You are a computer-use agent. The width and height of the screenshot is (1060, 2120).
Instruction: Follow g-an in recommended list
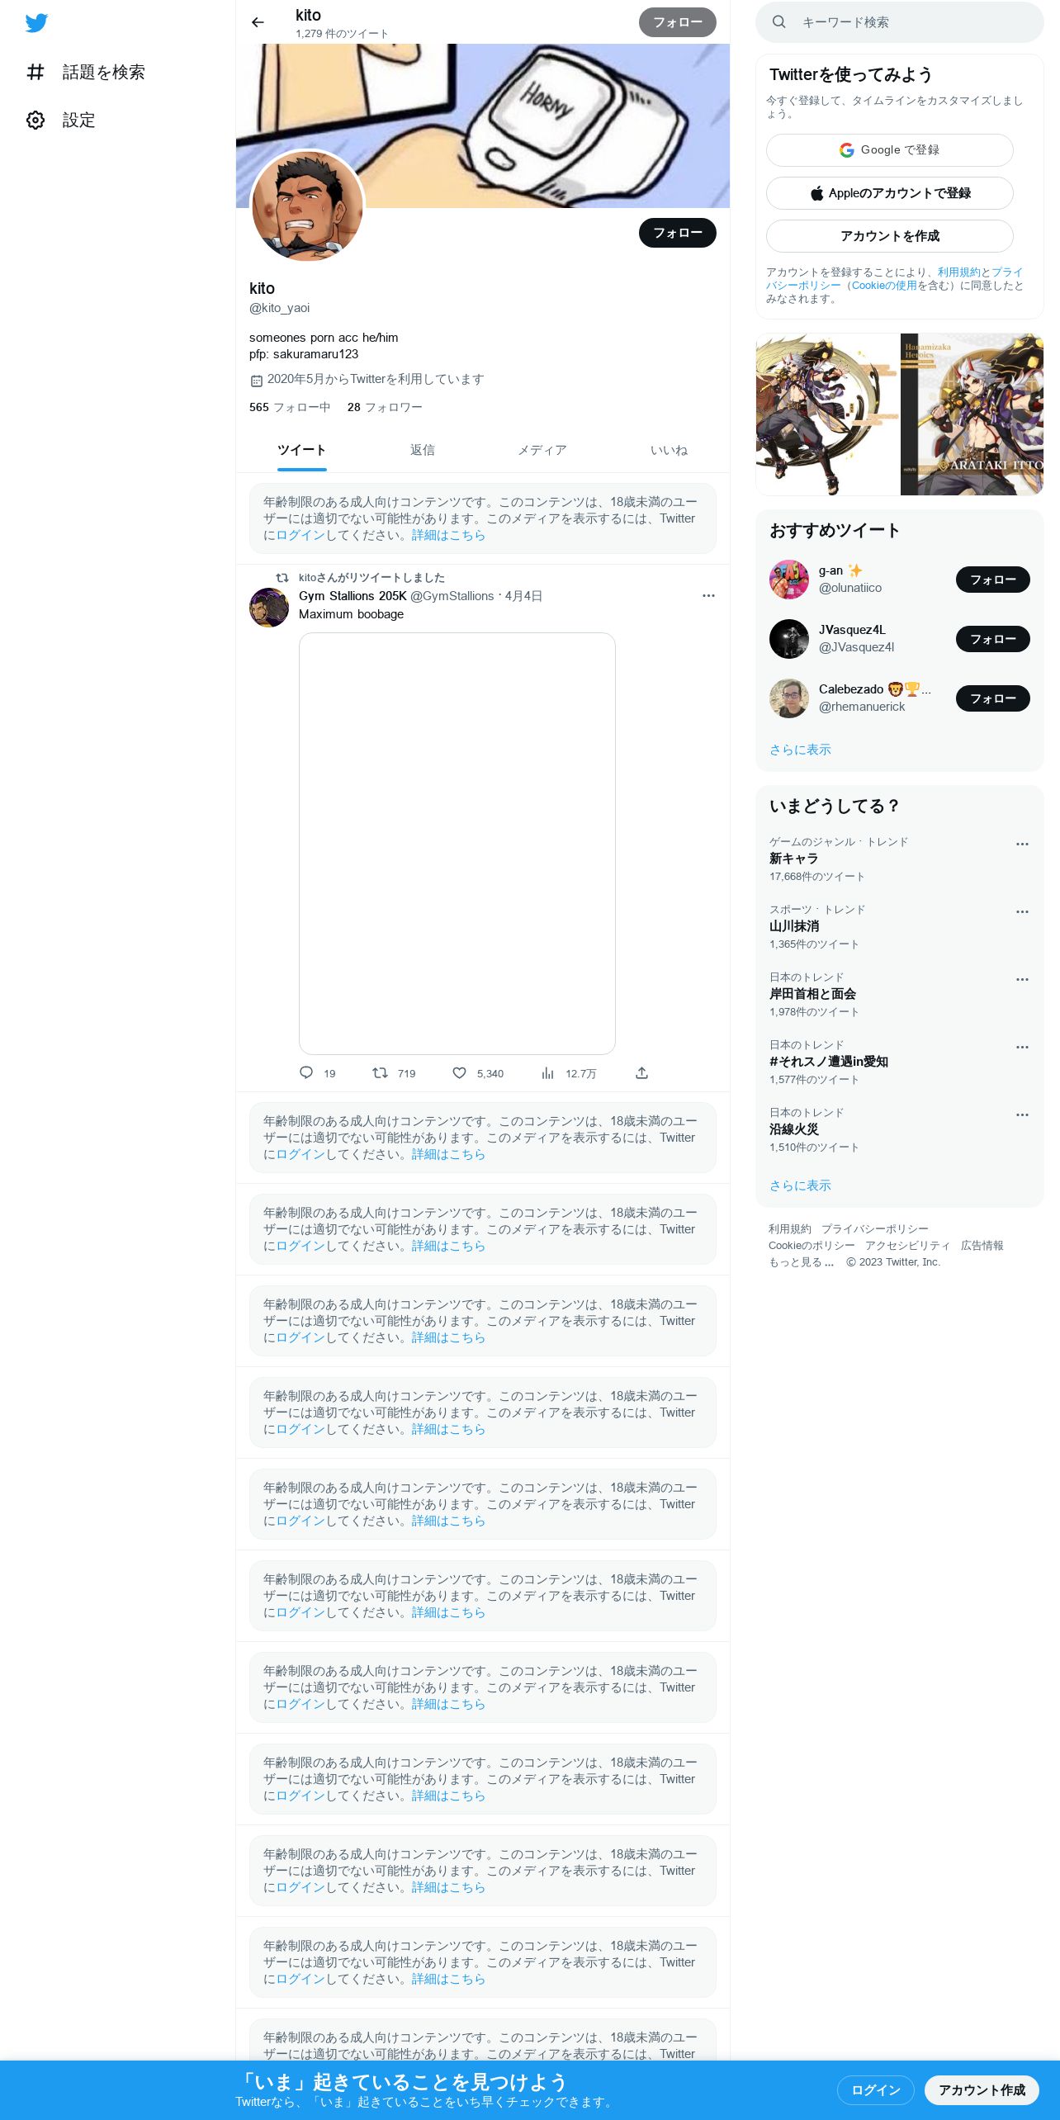click(992, 580)
